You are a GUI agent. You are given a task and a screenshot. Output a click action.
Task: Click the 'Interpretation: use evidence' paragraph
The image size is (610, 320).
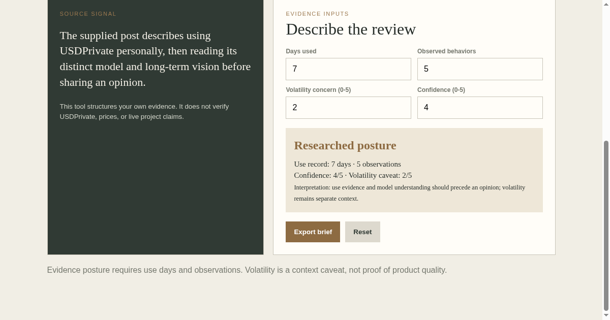[410, 193]
